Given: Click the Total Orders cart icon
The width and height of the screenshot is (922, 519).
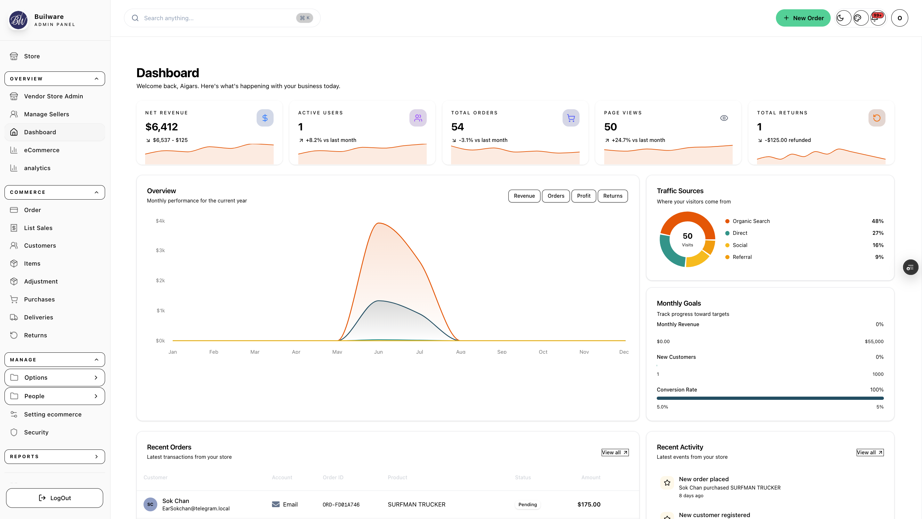Looking at the screenshot, I should 571,118.
